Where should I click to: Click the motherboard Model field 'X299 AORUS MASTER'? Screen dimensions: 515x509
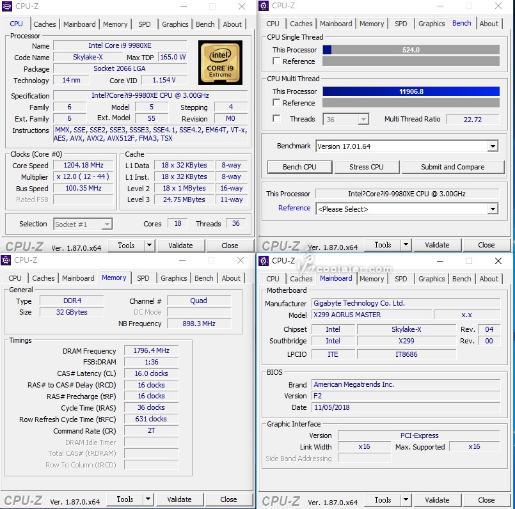(x=372, y=315)
